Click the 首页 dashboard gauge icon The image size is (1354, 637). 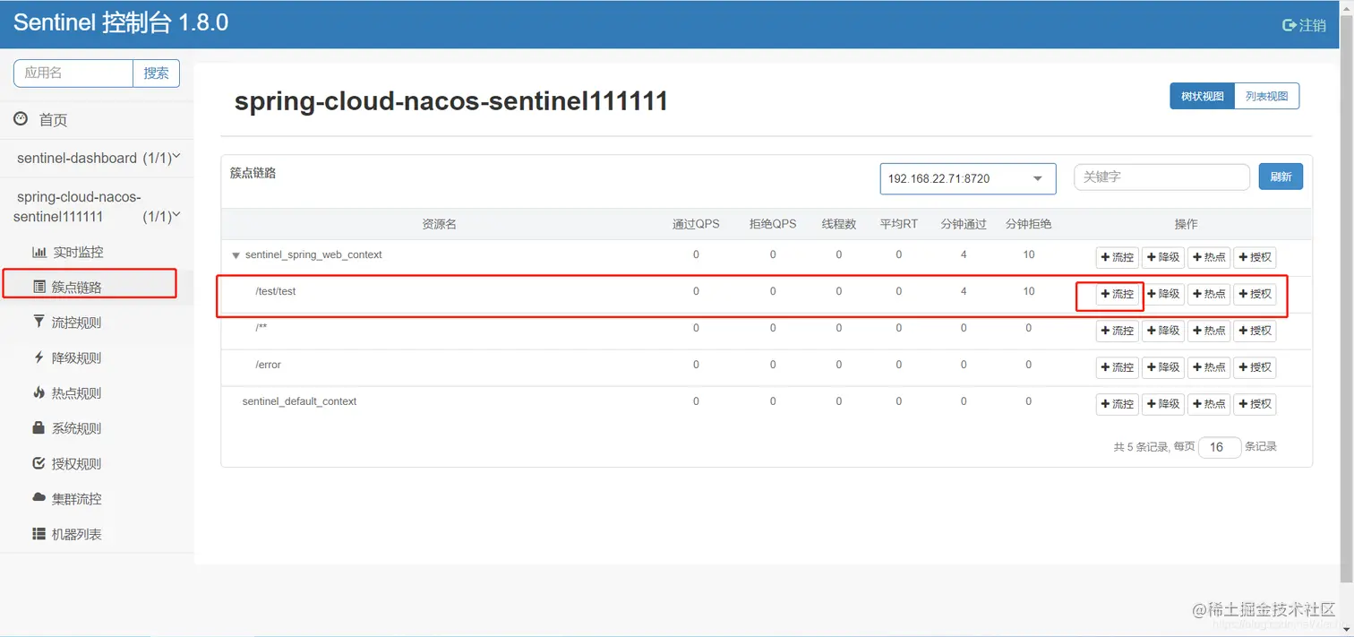tap(21, 118)
